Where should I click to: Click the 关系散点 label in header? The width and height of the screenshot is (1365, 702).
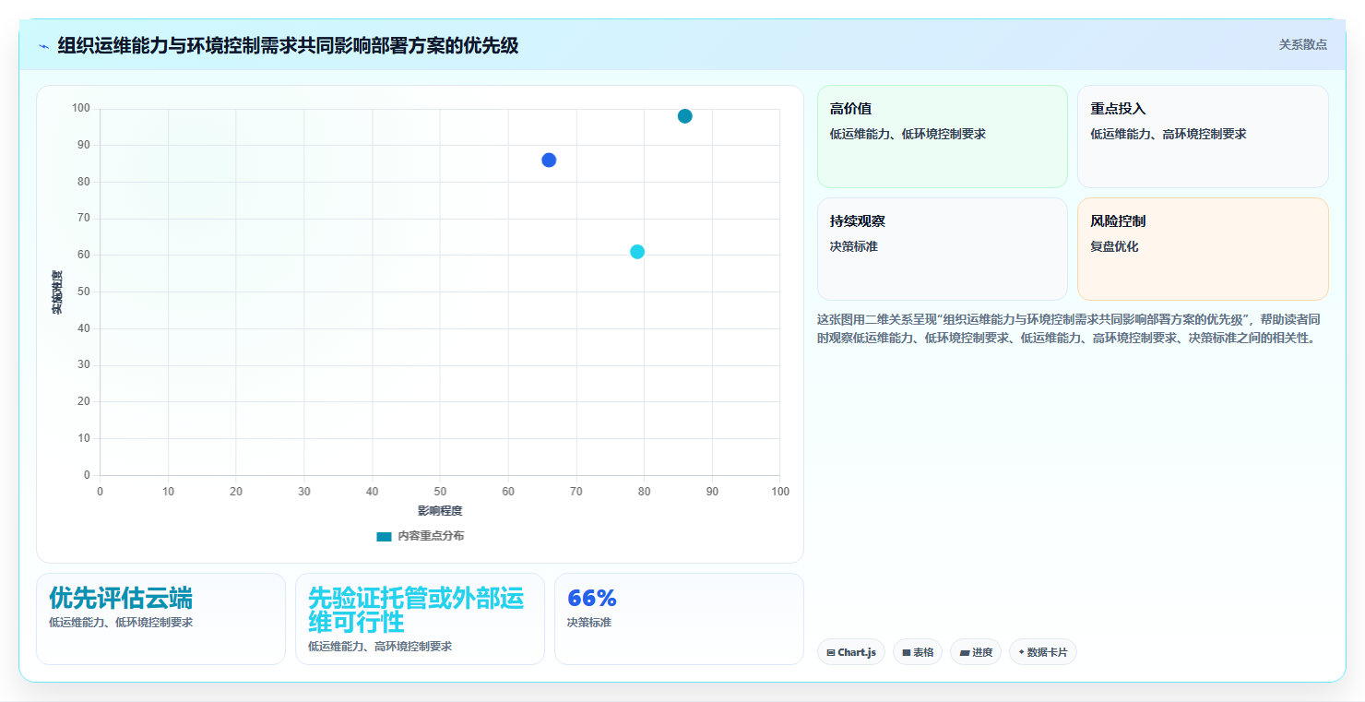tap(1302, 44)
